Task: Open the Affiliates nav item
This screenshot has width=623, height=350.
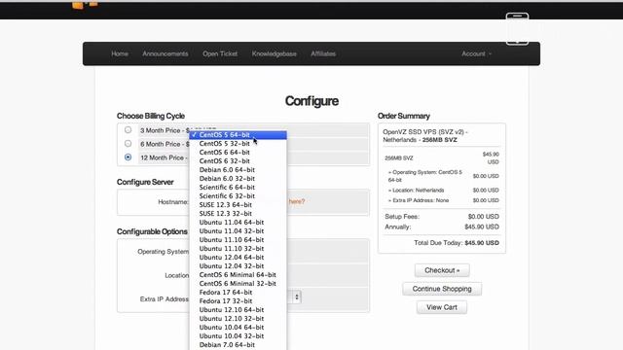Action: pyautogui.click(x=323, y=53)
